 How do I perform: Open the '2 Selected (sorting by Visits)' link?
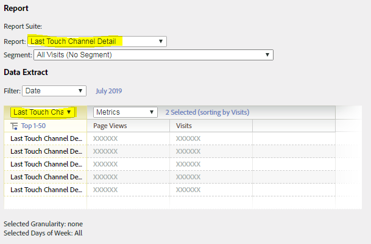207,112
